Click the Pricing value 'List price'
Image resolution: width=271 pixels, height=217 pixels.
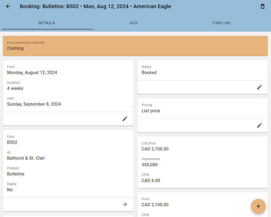pyautogui.click(x=151, y=111)
